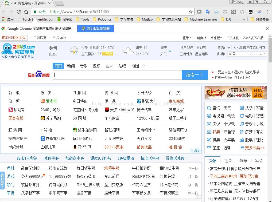The width and height of the screenshot is (272, 202).
Task: Click 把2345设为主页 link
Action: (x=14, y=38)
